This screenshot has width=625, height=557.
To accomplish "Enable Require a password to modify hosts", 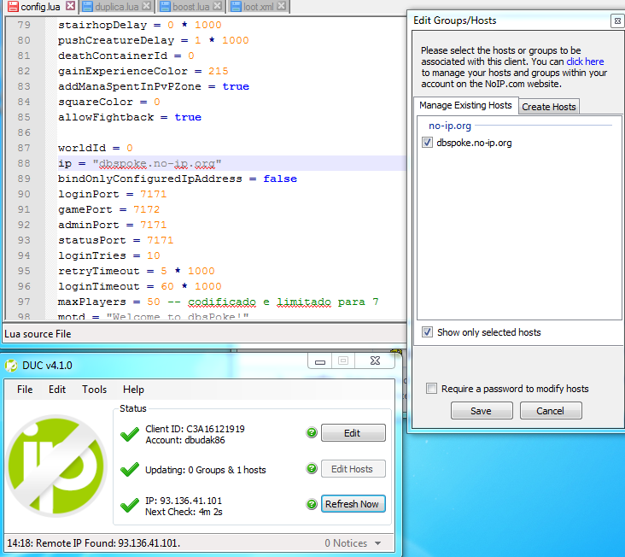I will pyautogui.click(x=431, y=389).
